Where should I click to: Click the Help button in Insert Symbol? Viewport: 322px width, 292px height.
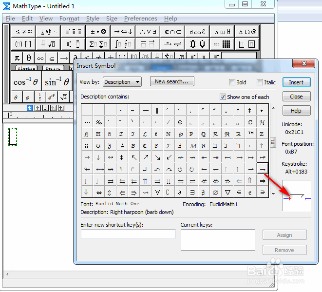click(x=296, y=111)
